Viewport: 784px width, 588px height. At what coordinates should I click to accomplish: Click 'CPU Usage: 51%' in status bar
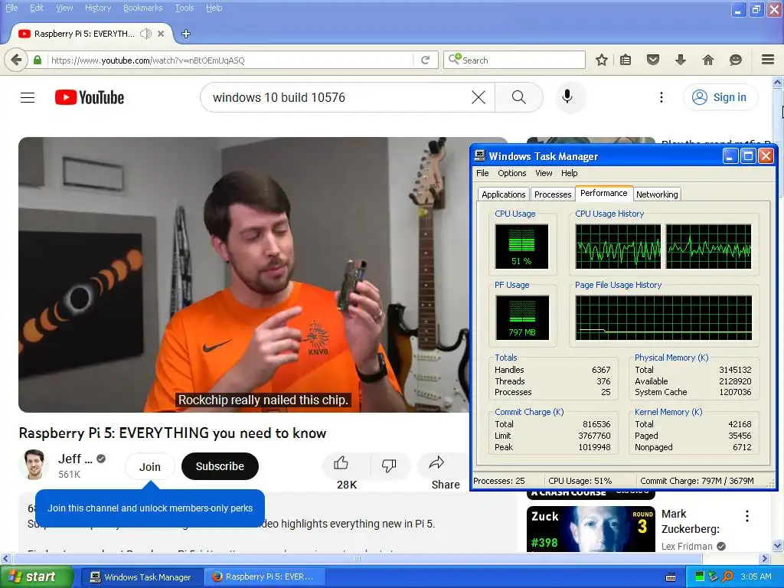click(x=580, y=481)
